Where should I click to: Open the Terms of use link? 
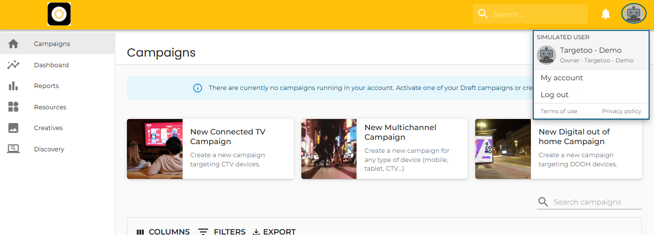(x=559, y=111)
